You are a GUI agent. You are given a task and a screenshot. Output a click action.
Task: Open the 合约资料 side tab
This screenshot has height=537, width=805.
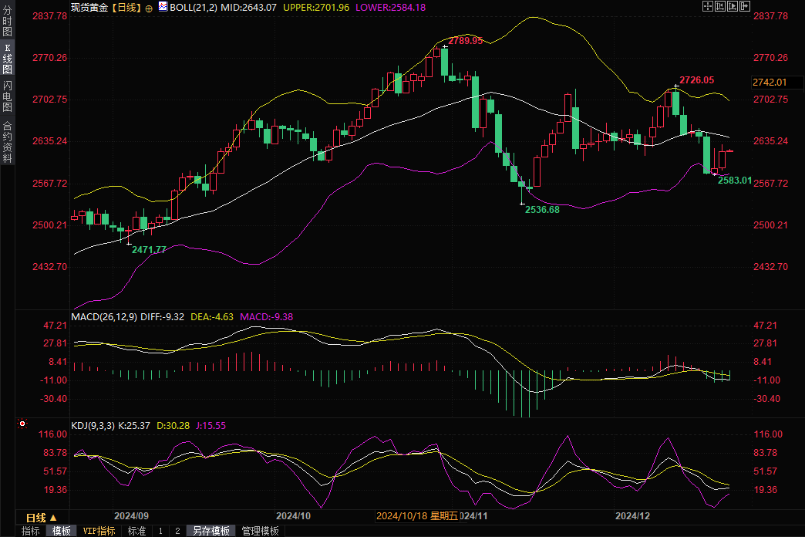7,142
